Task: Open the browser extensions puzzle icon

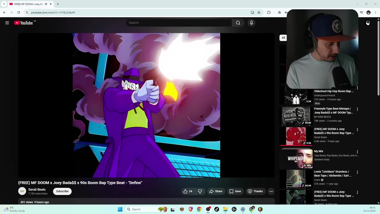Action: 269,12
